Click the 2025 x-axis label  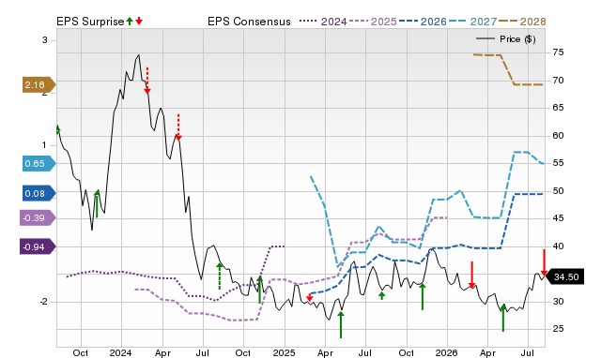pos(284,352)
